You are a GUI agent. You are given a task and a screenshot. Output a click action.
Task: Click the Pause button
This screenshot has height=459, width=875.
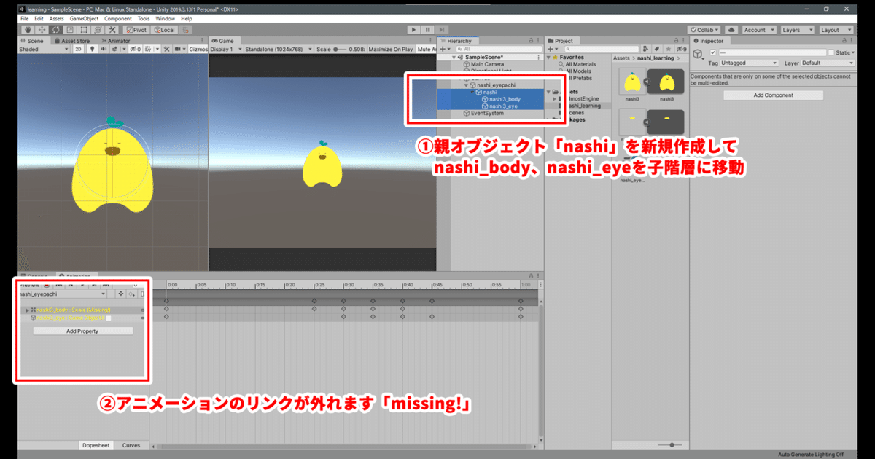click(x=428, y=30)
